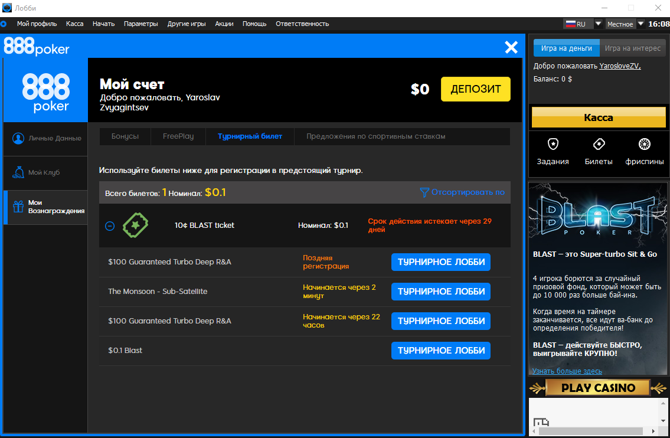Open the Задания shield icon
The height and width of the screenshot is (438, 670).
(553, 145)
